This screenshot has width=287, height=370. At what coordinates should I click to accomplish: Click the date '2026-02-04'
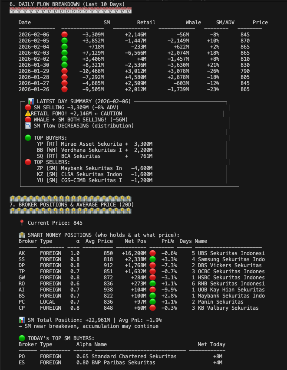point(34,47)
